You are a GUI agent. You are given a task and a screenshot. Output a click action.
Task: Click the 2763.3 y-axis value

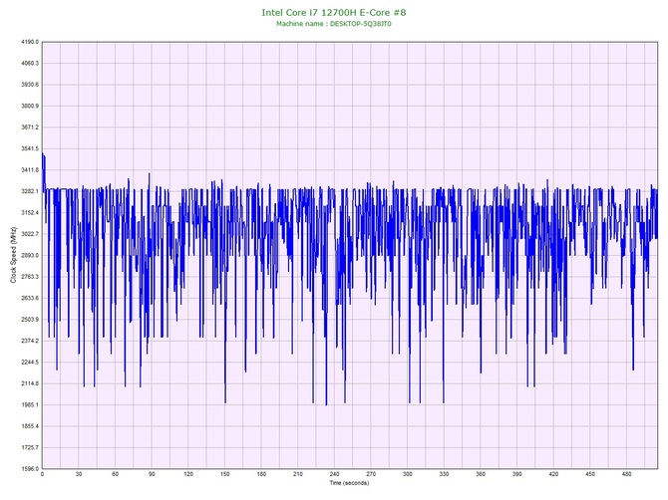click(x=30, y=277)
